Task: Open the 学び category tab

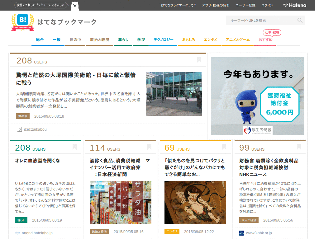Action: 141,40
